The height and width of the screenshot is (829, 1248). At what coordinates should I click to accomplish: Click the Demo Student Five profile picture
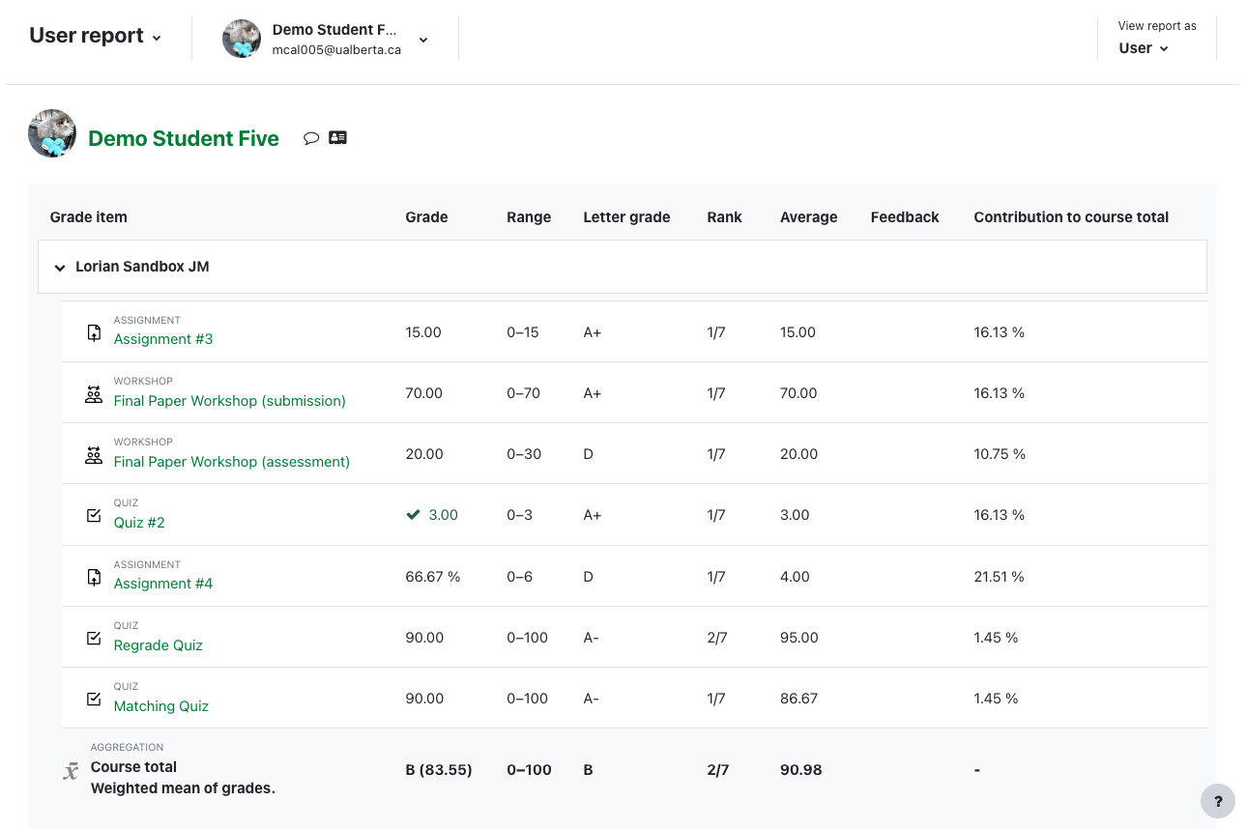(52, 134)
